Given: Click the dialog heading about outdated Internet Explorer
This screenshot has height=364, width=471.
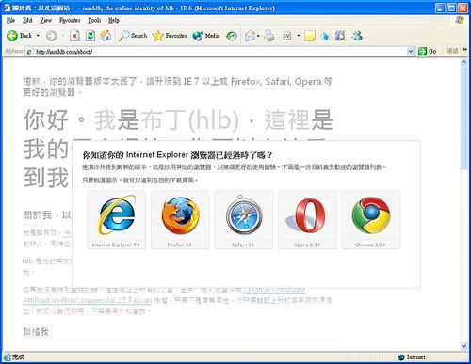Looking at the screenshot, I should pos(177,155).
